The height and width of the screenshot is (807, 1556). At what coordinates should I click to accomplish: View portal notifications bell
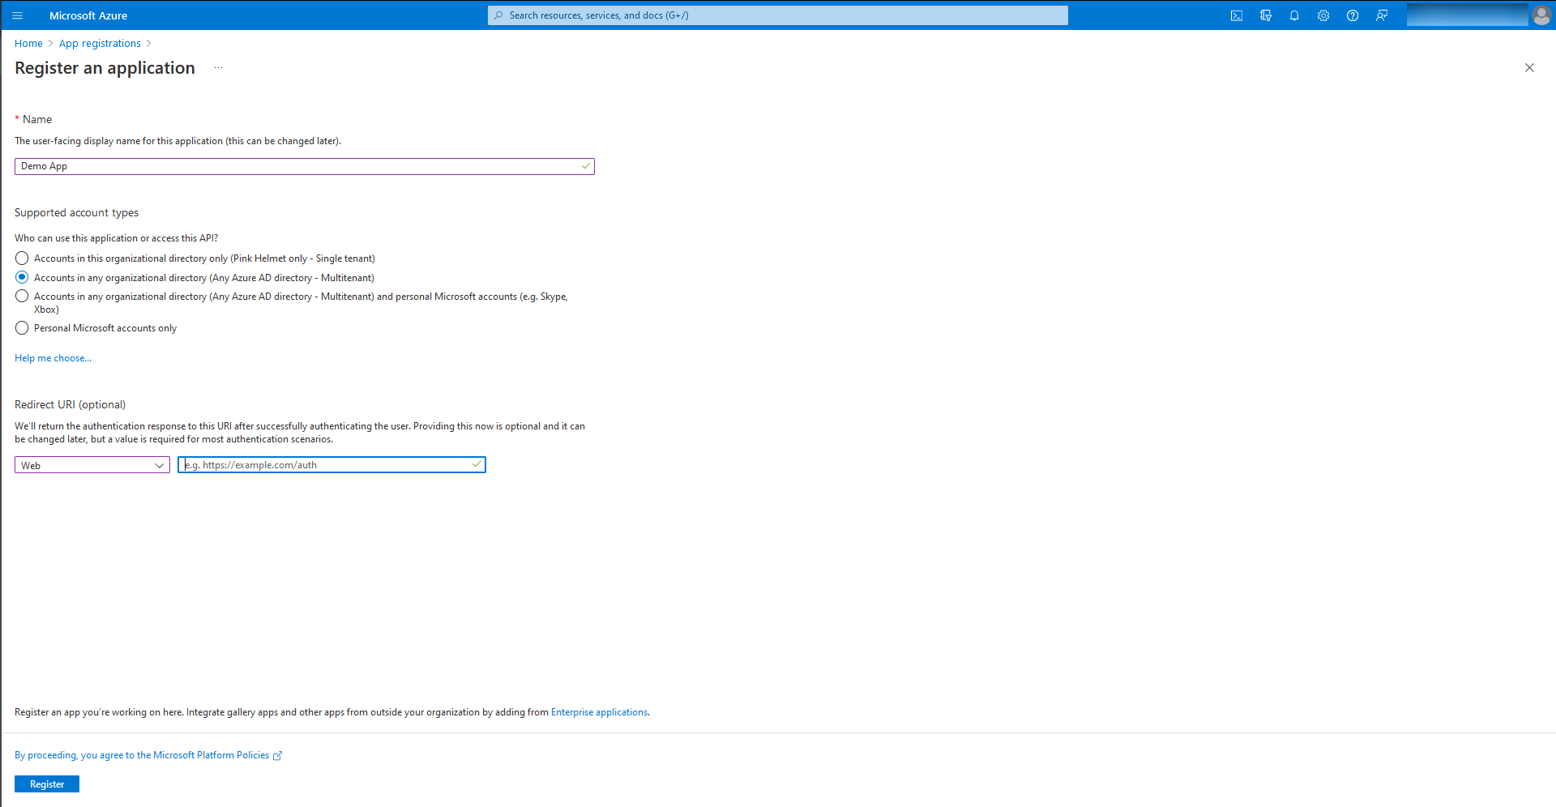pos(1294,15)
